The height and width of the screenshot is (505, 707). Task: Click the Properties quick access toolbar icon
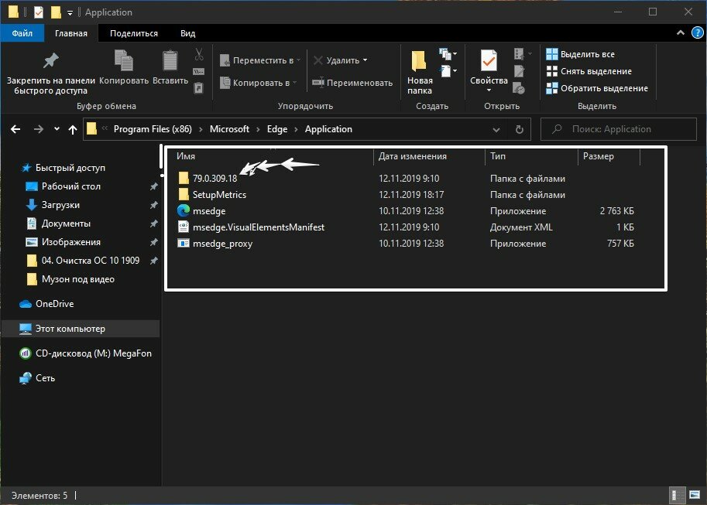tap(39, 12)
